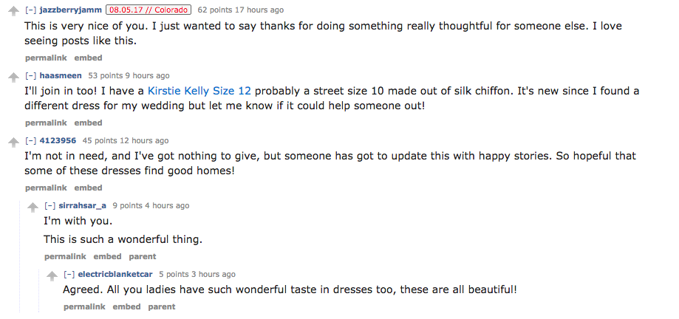Visit haasmeen's profile page
The width and height of the screenshot is (679, 319).
(x=61, y=75)
